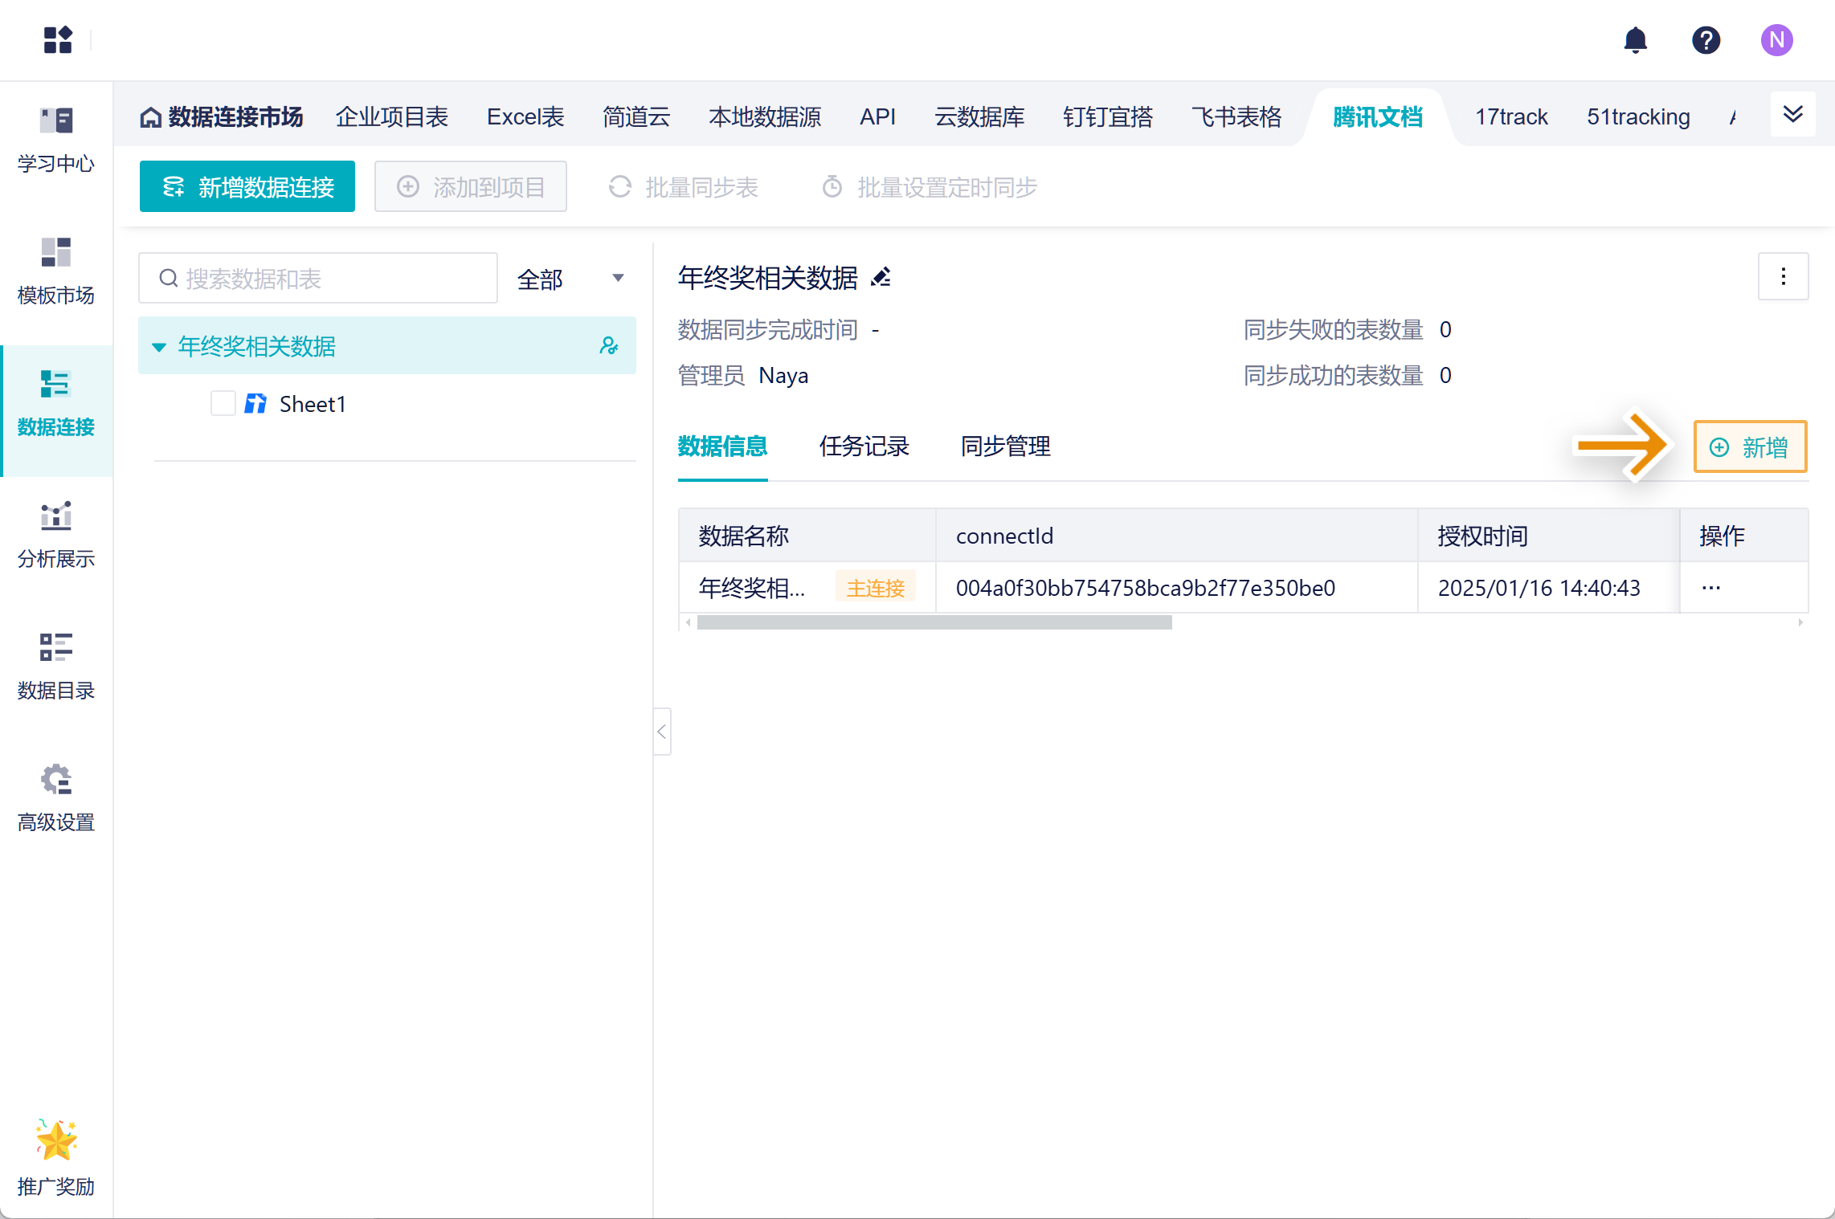Click the table horizontal scrollbar
The image size is (1835, 1219).
(x=934, y=623)
